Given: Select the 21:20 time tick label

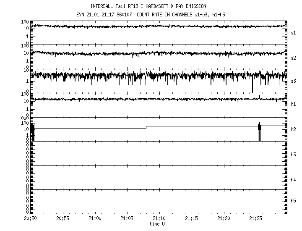Looking at the screenshot, I should point(224,219).
